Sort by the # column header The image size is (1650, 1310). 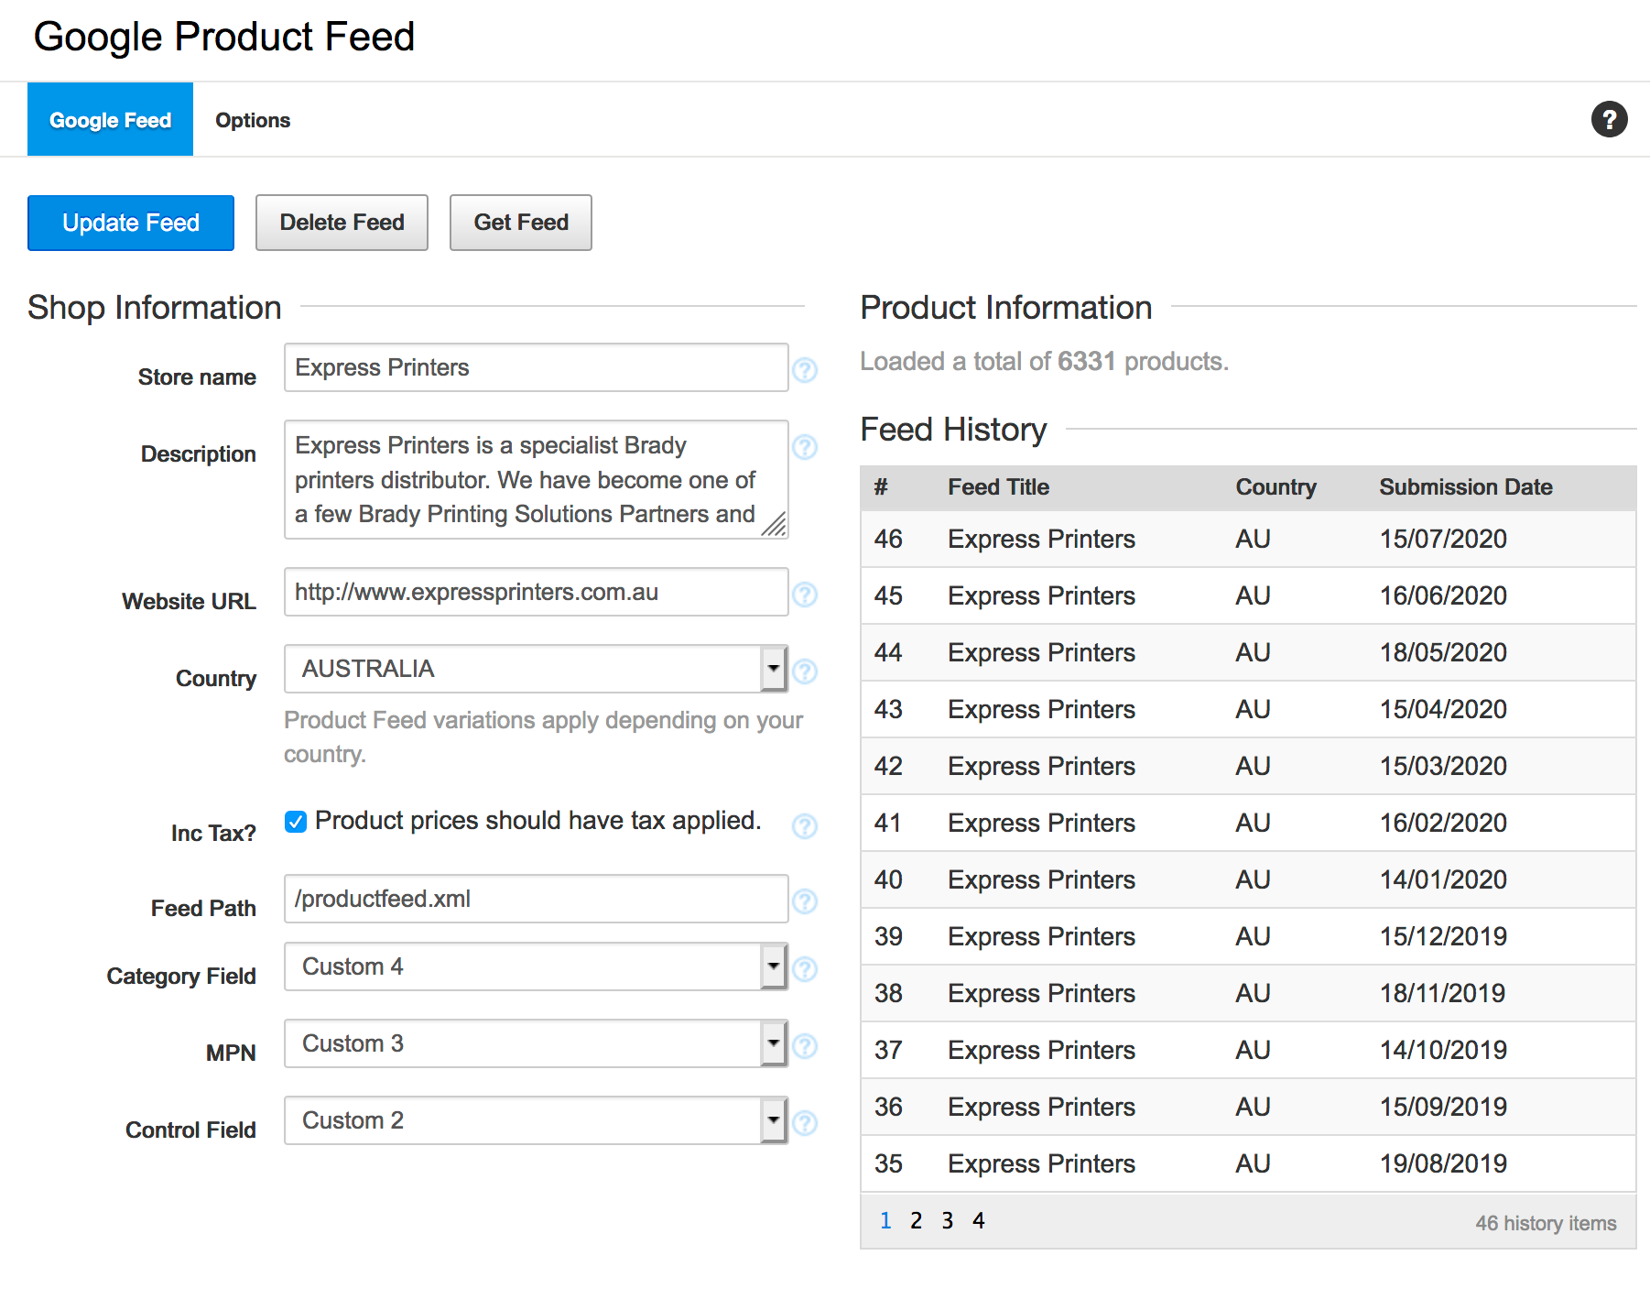[881, 487]
